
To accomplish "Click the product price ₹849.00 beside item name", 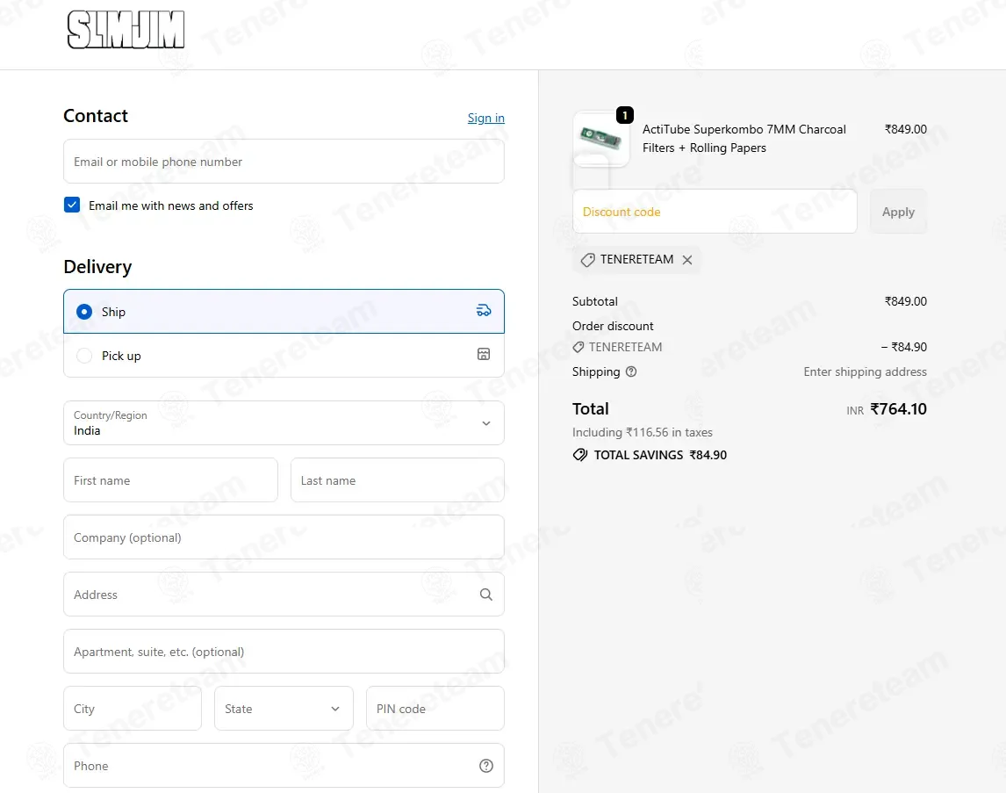I will (905, 129).
